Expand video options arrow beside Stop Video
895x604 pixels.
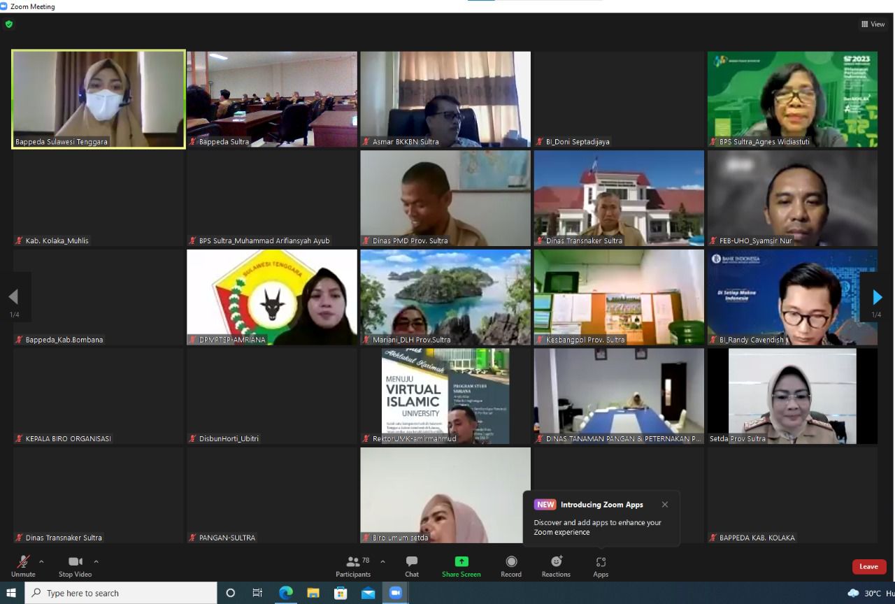pyautogui.click(x=96, y=561)
